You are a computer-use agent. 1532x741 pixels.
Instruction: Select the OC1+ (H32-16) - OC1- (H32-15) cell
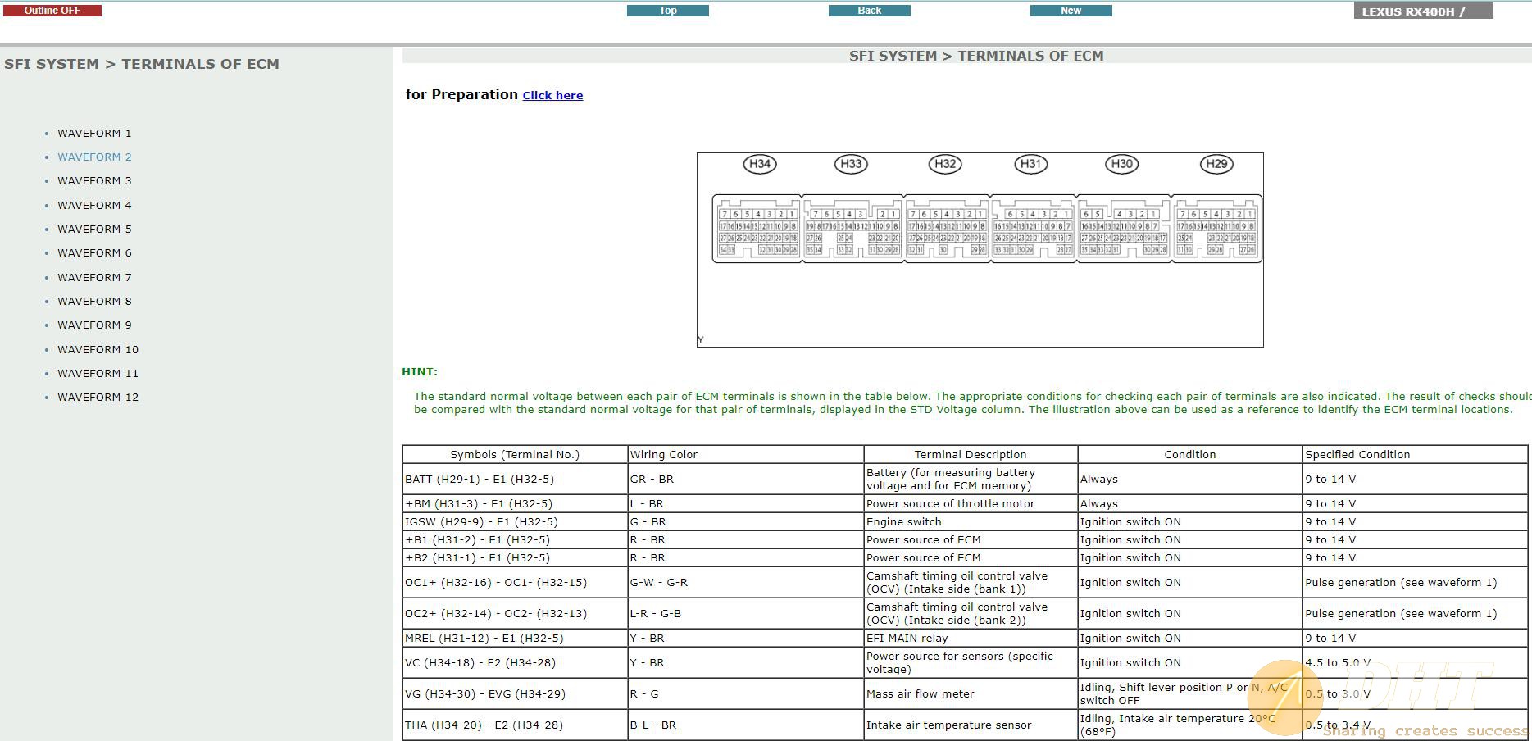(x=515, y=582)
